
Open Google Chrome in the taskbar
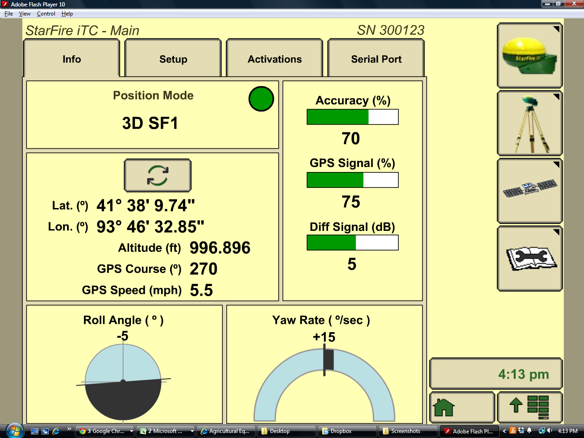105,431
